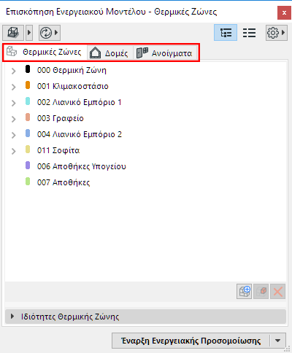
Task: Expand 003 Γραφείο row
Action: tap(14, 119)
